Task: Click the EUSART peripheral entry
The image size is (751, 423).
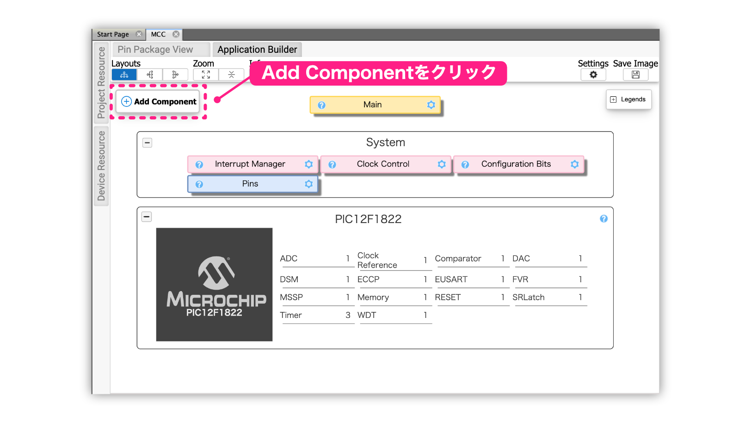Action: pos(471,280)
